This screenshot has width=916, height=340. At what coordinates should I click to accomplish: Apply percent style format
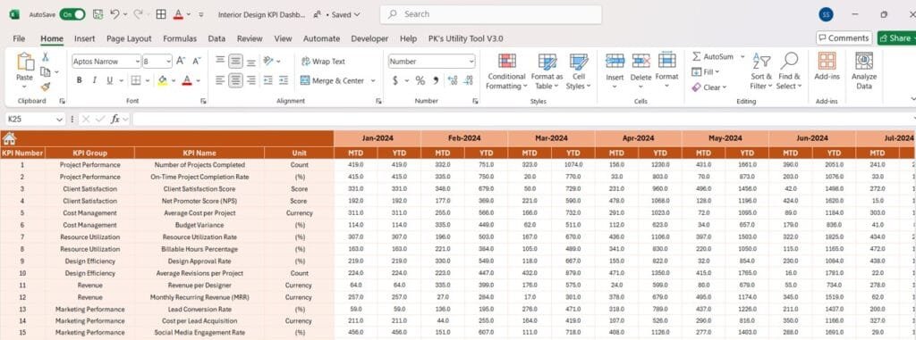click(420, 80)
